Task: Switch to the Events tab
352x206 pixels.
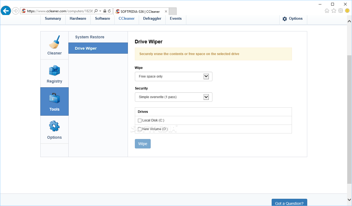Action: tap(176, 19)
